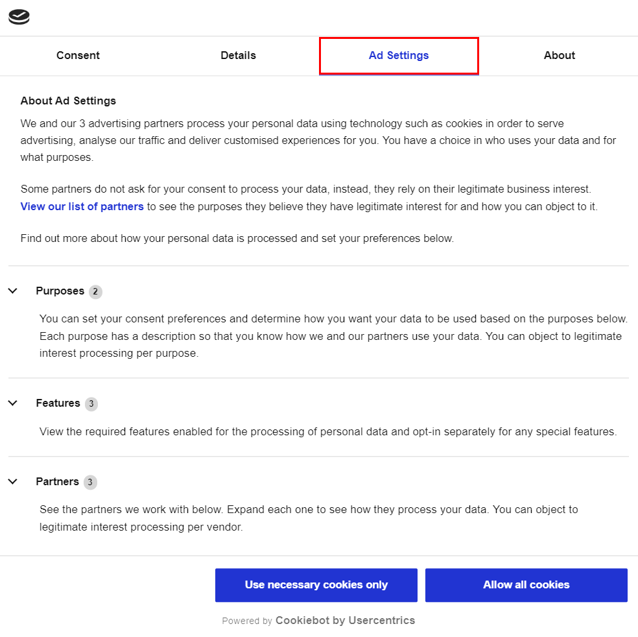Screen dimensions: 638x637
Task: Visit the Cookiebot by Usercentrics link
Action: point(345,621)
